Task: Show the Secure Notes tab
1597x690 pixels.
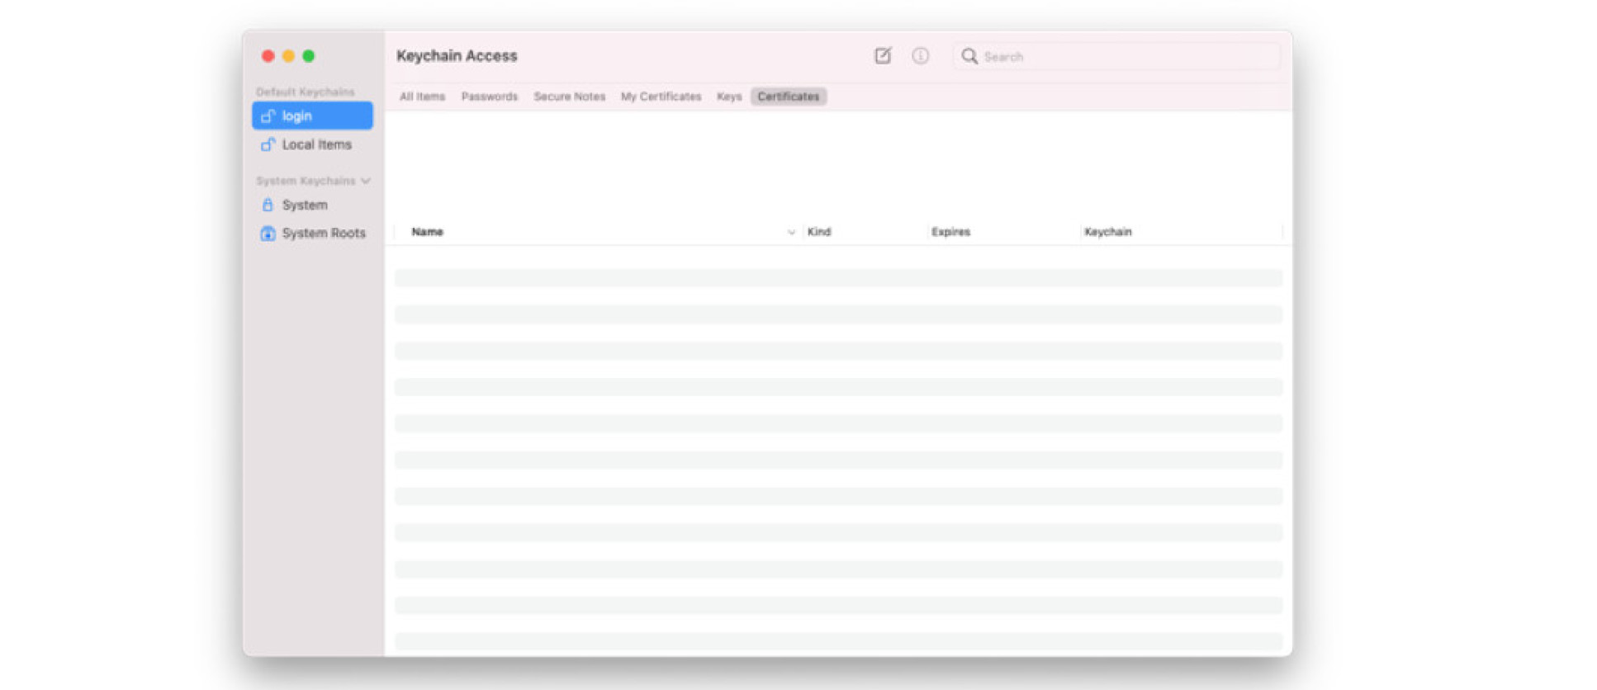Action: (569, 97)
